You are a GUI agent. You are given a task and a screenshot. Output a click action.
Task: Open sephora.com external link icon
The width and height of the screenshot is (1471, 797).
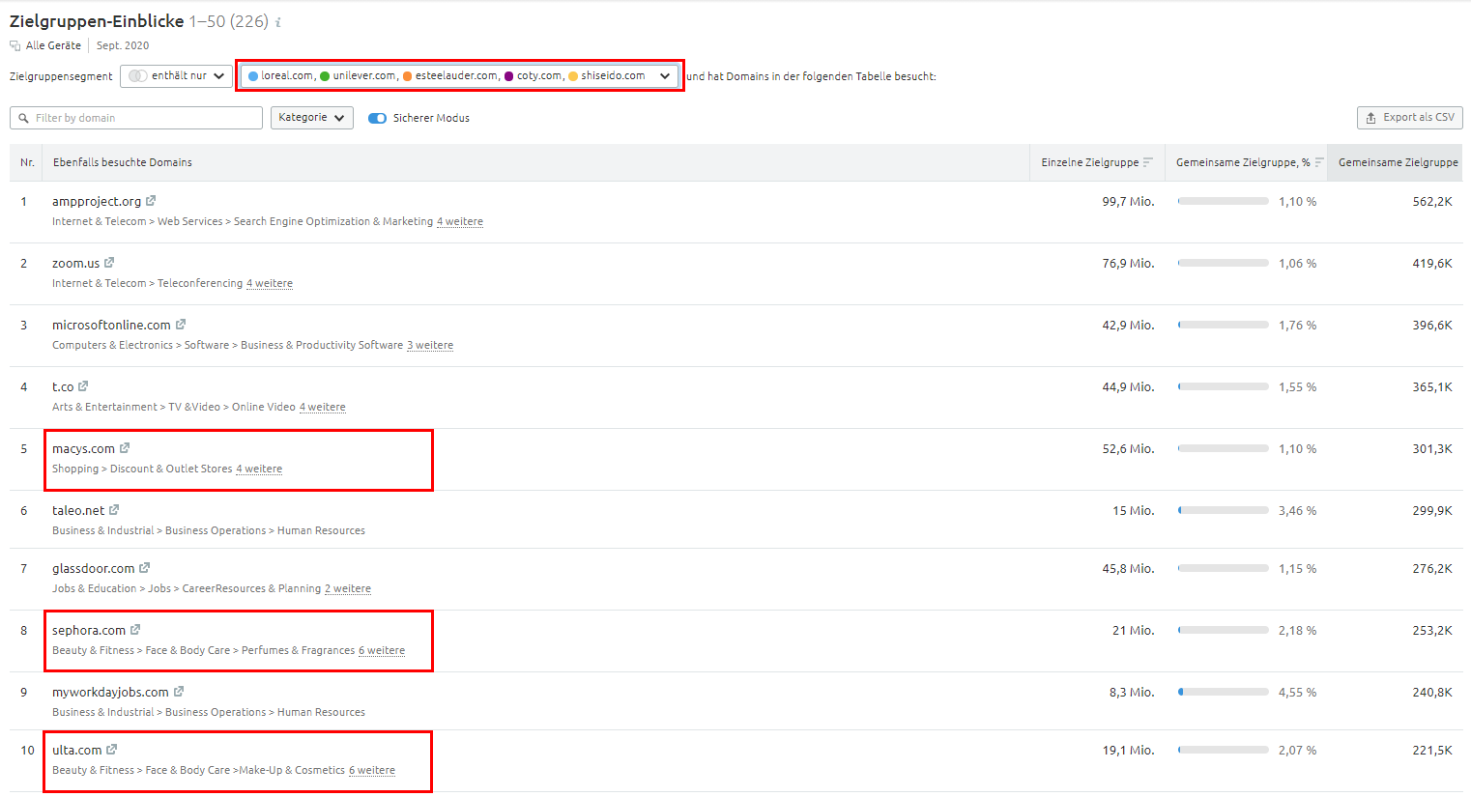click(x=135, y=630)
